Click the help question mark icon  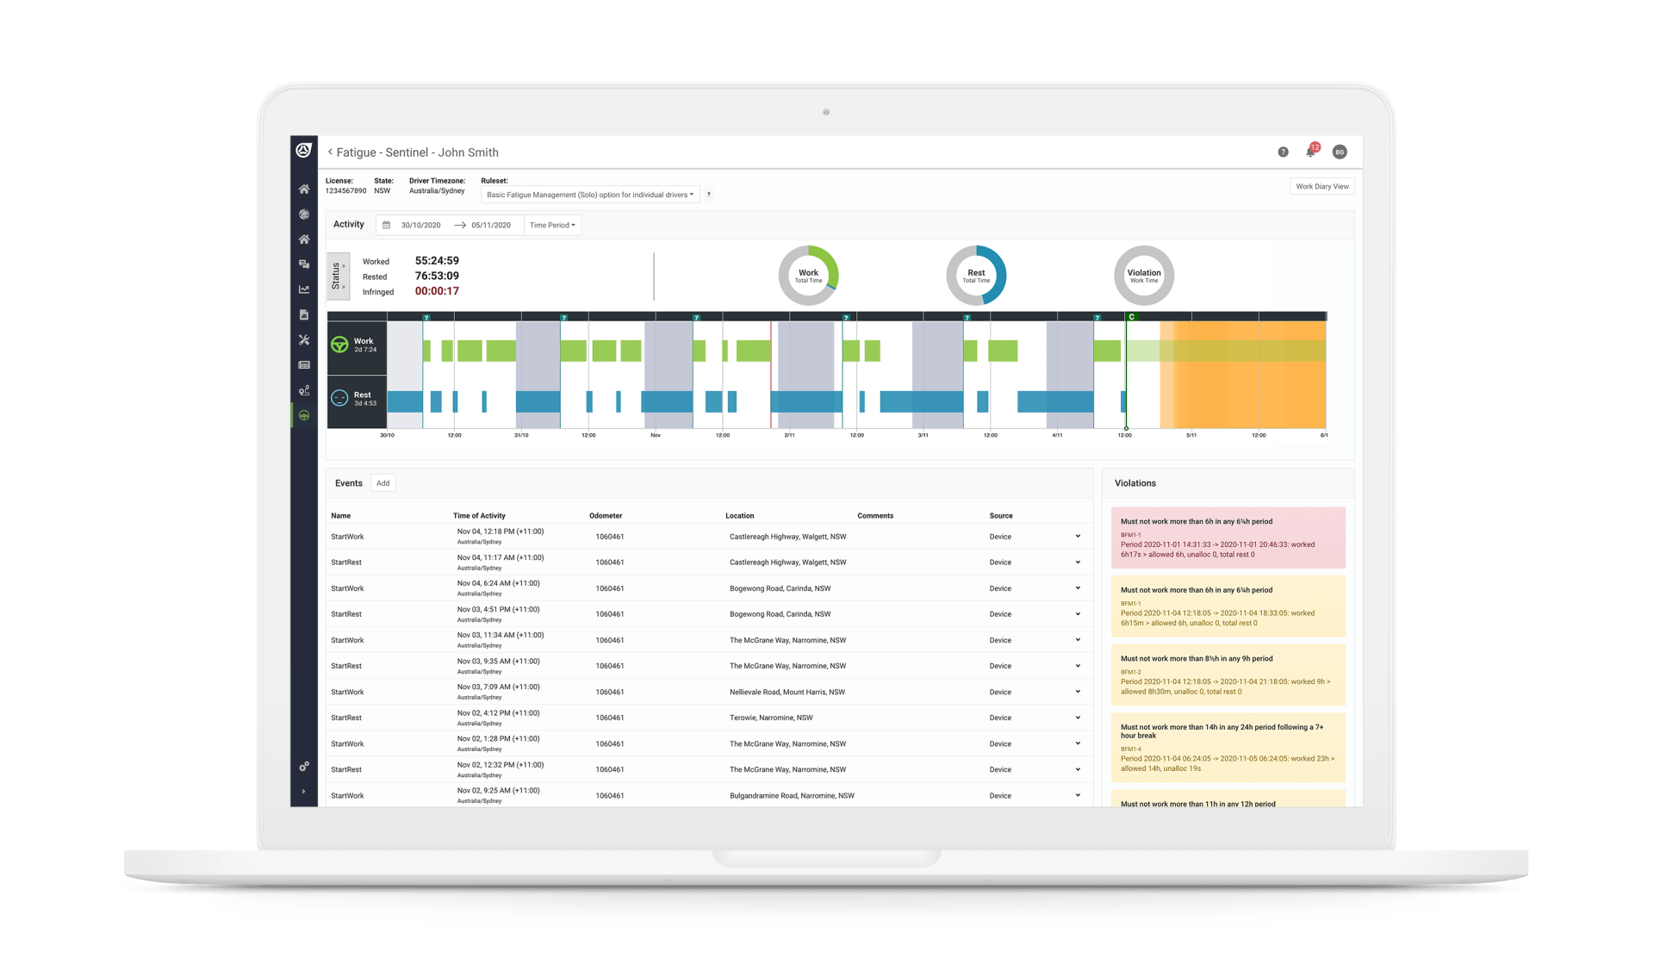pyautogui.click(x=1283, y=152)
